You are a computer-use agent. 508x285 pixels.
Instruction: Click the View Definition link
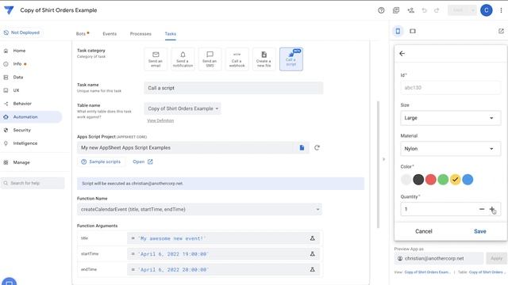[160, 120]
